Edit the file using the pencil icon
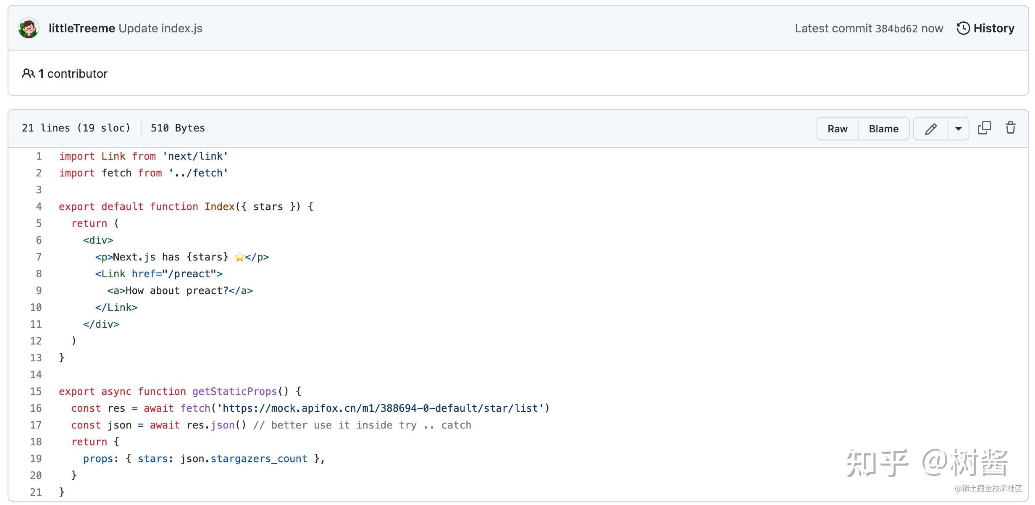The width and height of the screenshot is (1035, 505). tap(931, 128)
